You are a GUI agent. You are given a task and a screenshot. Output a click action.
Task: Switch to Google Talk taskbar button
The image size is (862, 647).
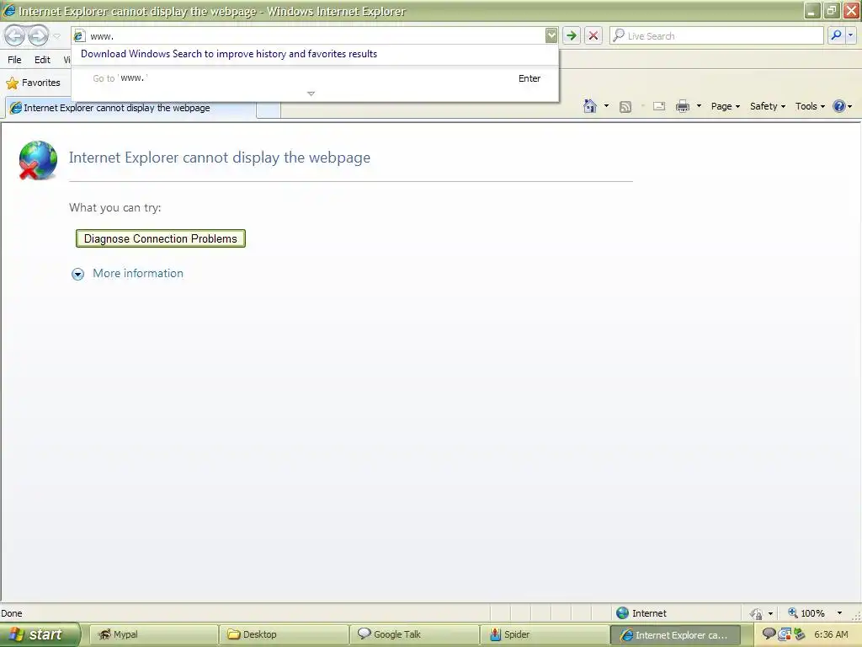click(414, 634)
